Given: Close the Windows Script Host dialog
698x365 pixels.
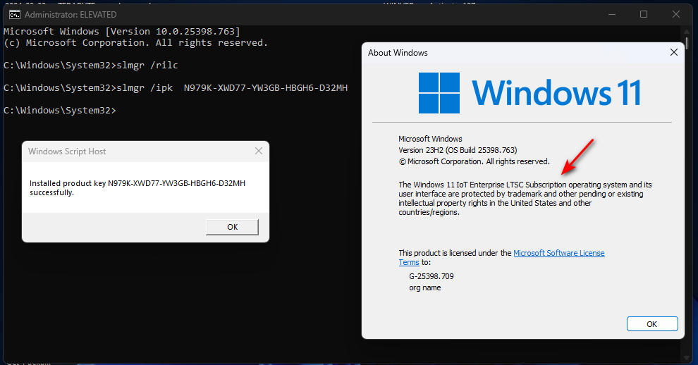Looking at the screenshot, I should pos(259,151).
